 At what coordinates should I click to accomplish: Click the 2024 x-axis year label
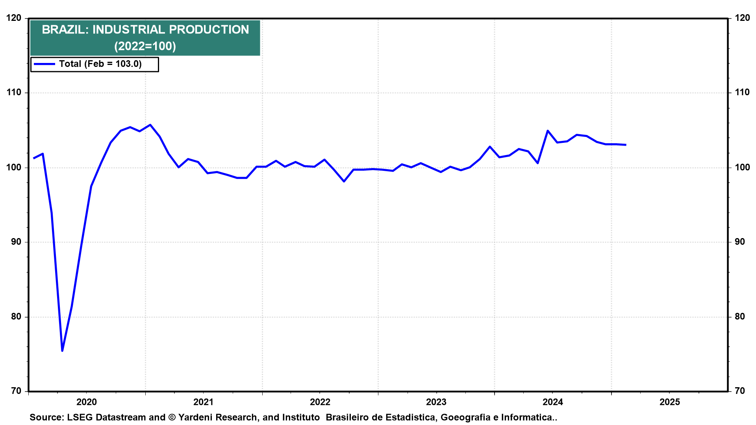click(x=552, y=402)
